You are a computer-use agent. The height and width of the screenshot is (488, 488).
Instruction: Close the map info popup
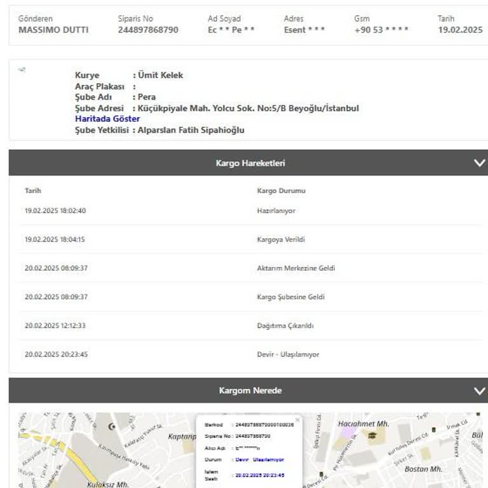pyautogui.click(x=297, y=420)
